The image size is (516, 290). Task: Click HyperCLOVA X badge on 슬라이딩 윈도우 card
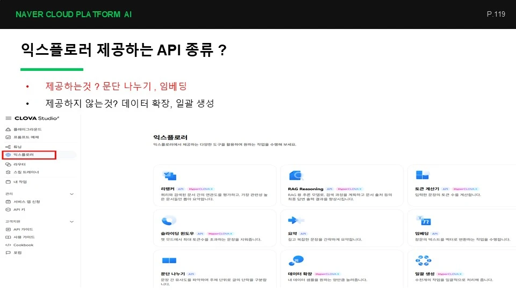220,234
